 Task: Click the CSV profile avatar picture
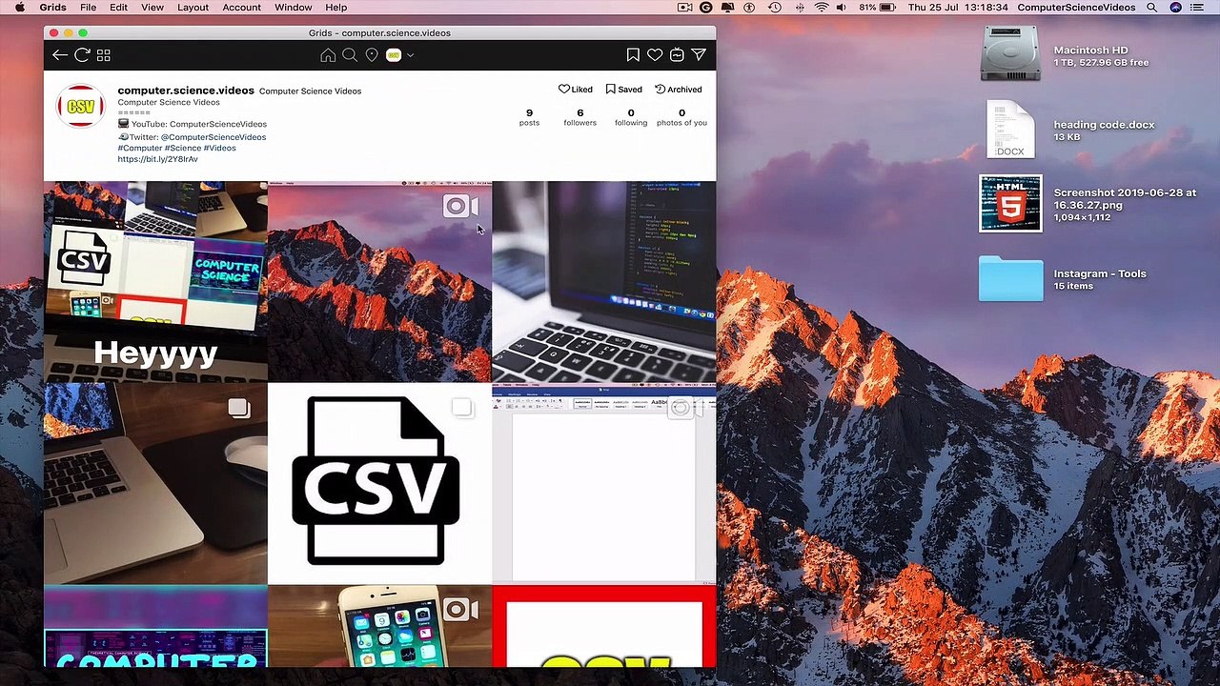point(80,106)
